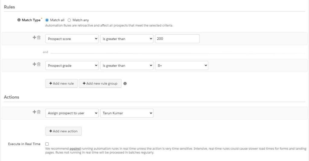
Task: Remove Assign prospect action using trash icon
Action: point(39,112)
